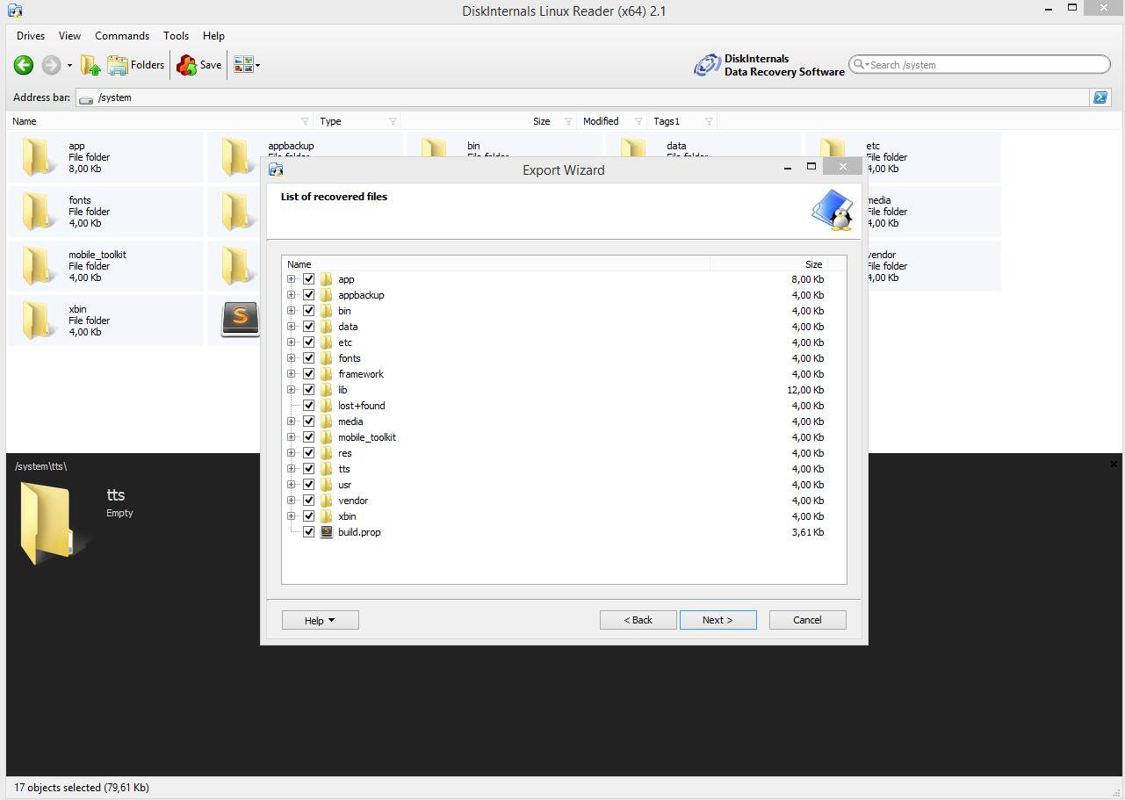Uncheck the framework folder checkbox

309,374
